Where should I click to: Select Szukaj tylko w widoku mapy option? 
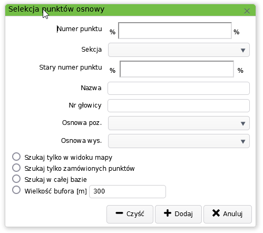(16, 157)
